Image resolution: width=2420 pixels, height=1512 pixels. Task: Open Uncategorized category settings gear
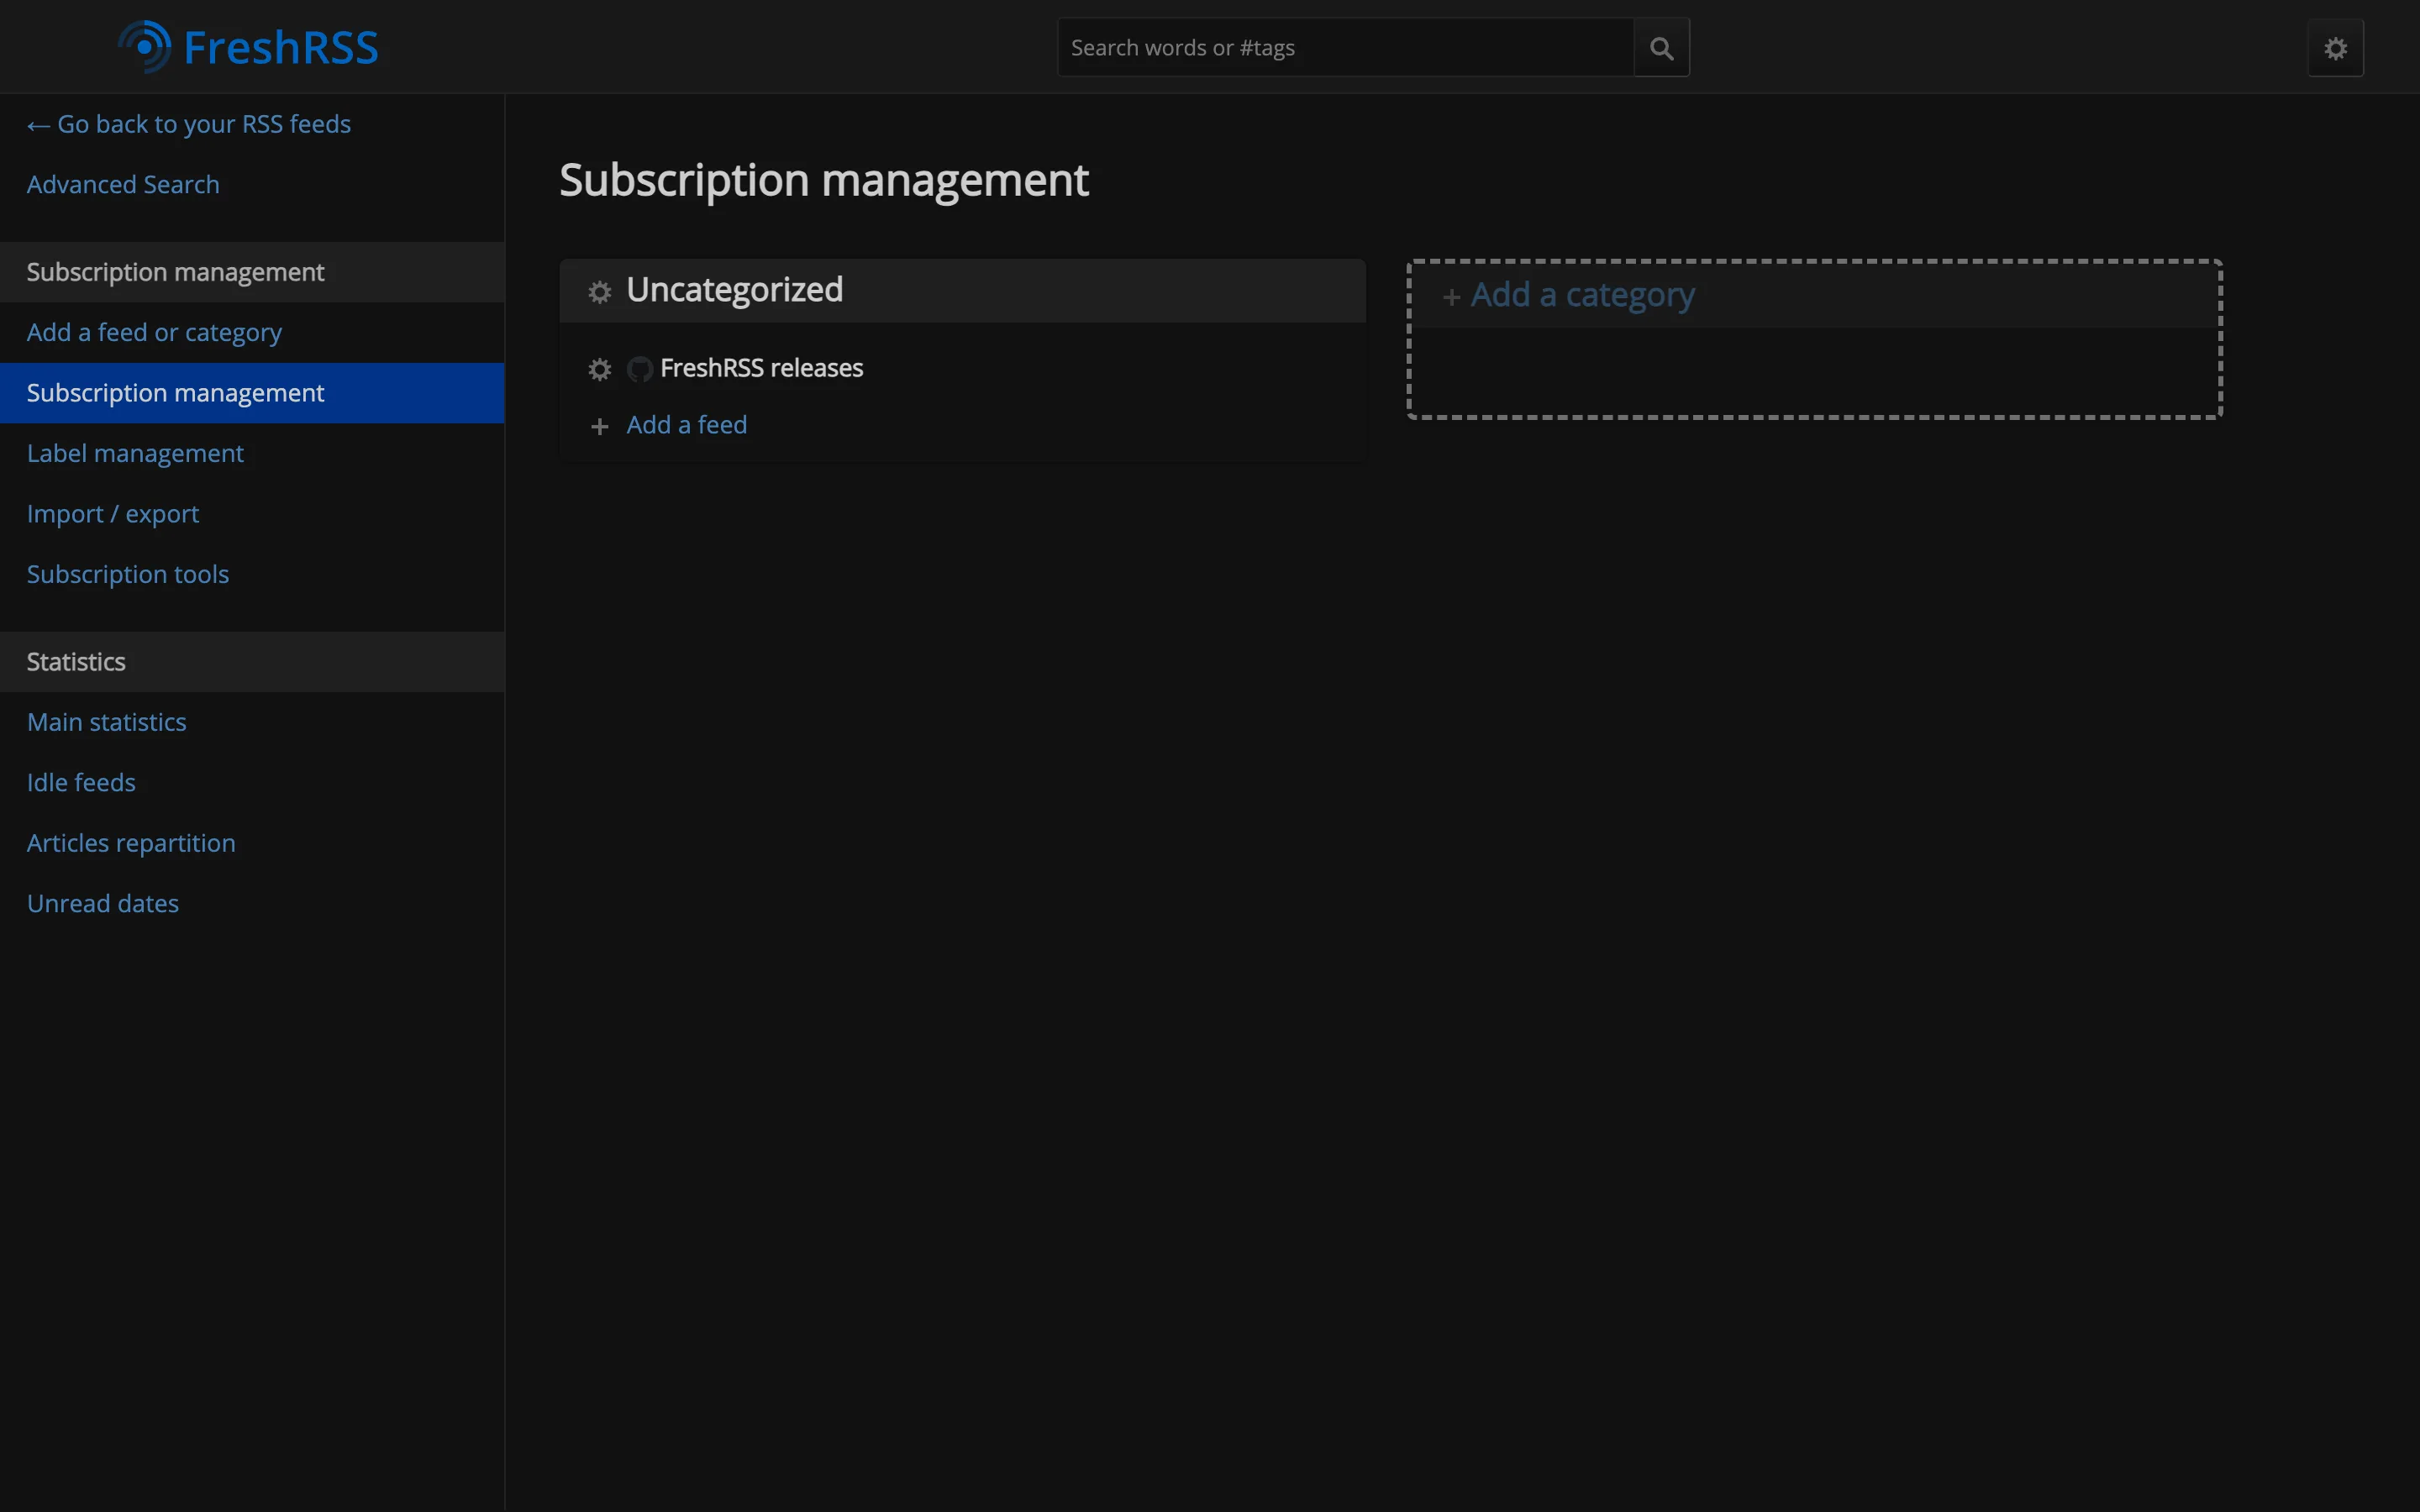click(599, 292)
